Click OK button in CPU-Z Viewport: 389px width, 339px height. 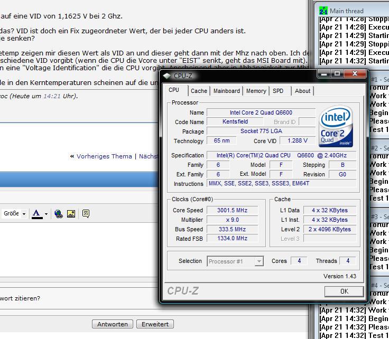(344, 291)
